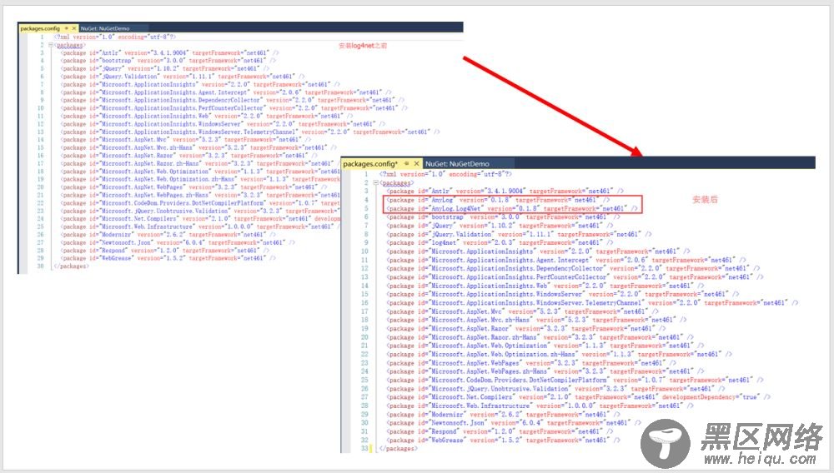Click Newtonsoft.Json on line 30 of packages.config*
Image resolution: width=834 pixels, height=473 pixels.
point(513,422)
